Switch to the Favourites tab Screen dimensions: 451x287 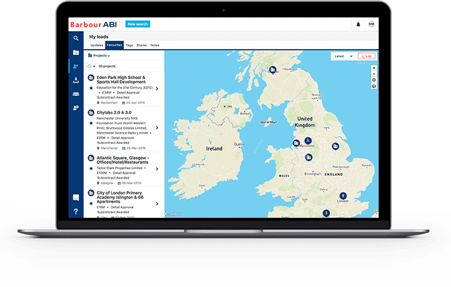coord(114,45)
